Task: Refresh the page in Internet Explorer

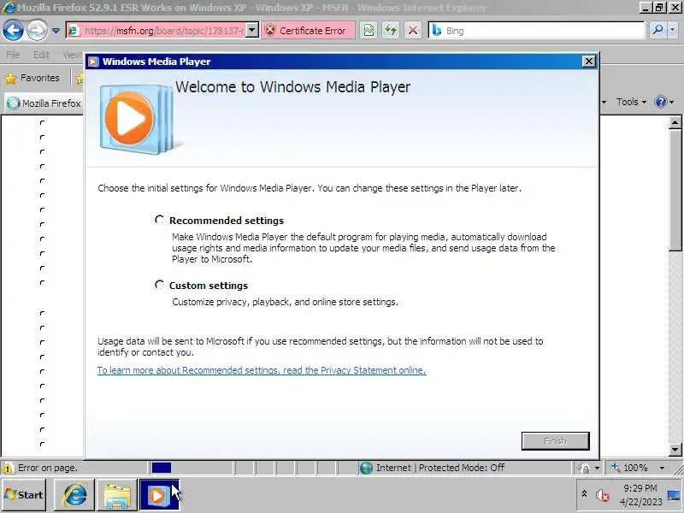Action: pyautogui.click(x=391, y=31)
